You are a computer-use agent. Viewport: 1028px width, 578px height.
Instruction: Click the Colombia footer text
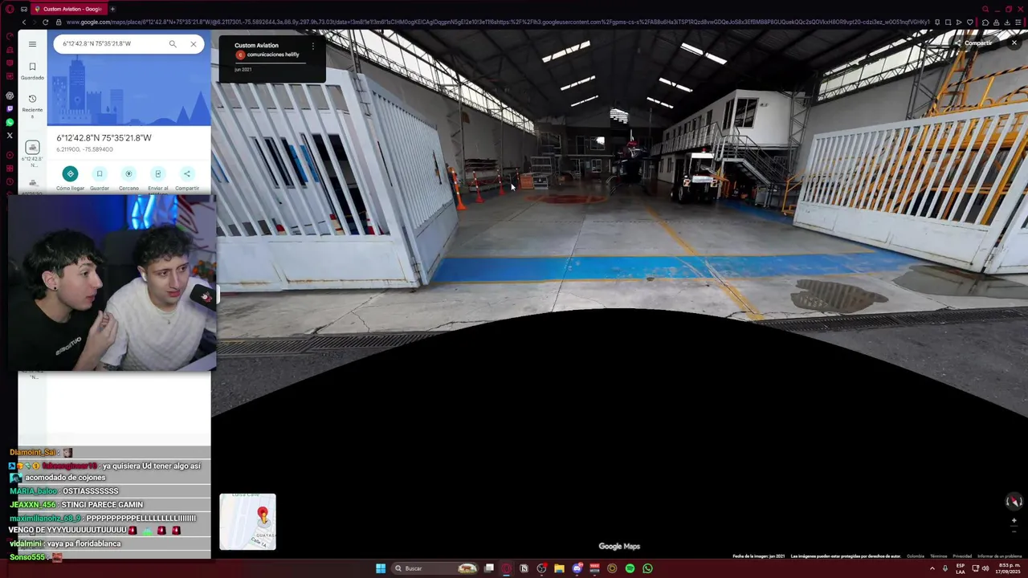(x=916, y=556)
